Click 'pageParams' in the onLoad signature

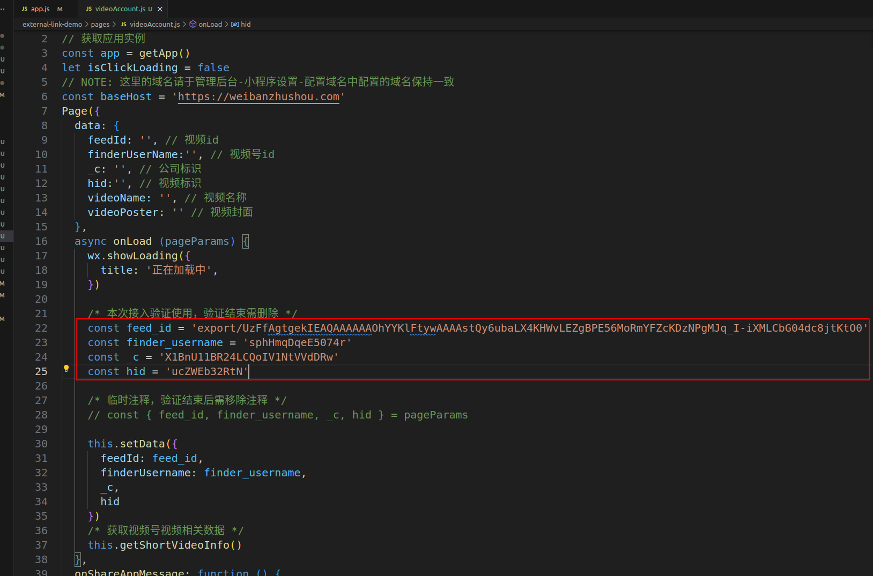(197, 241)
